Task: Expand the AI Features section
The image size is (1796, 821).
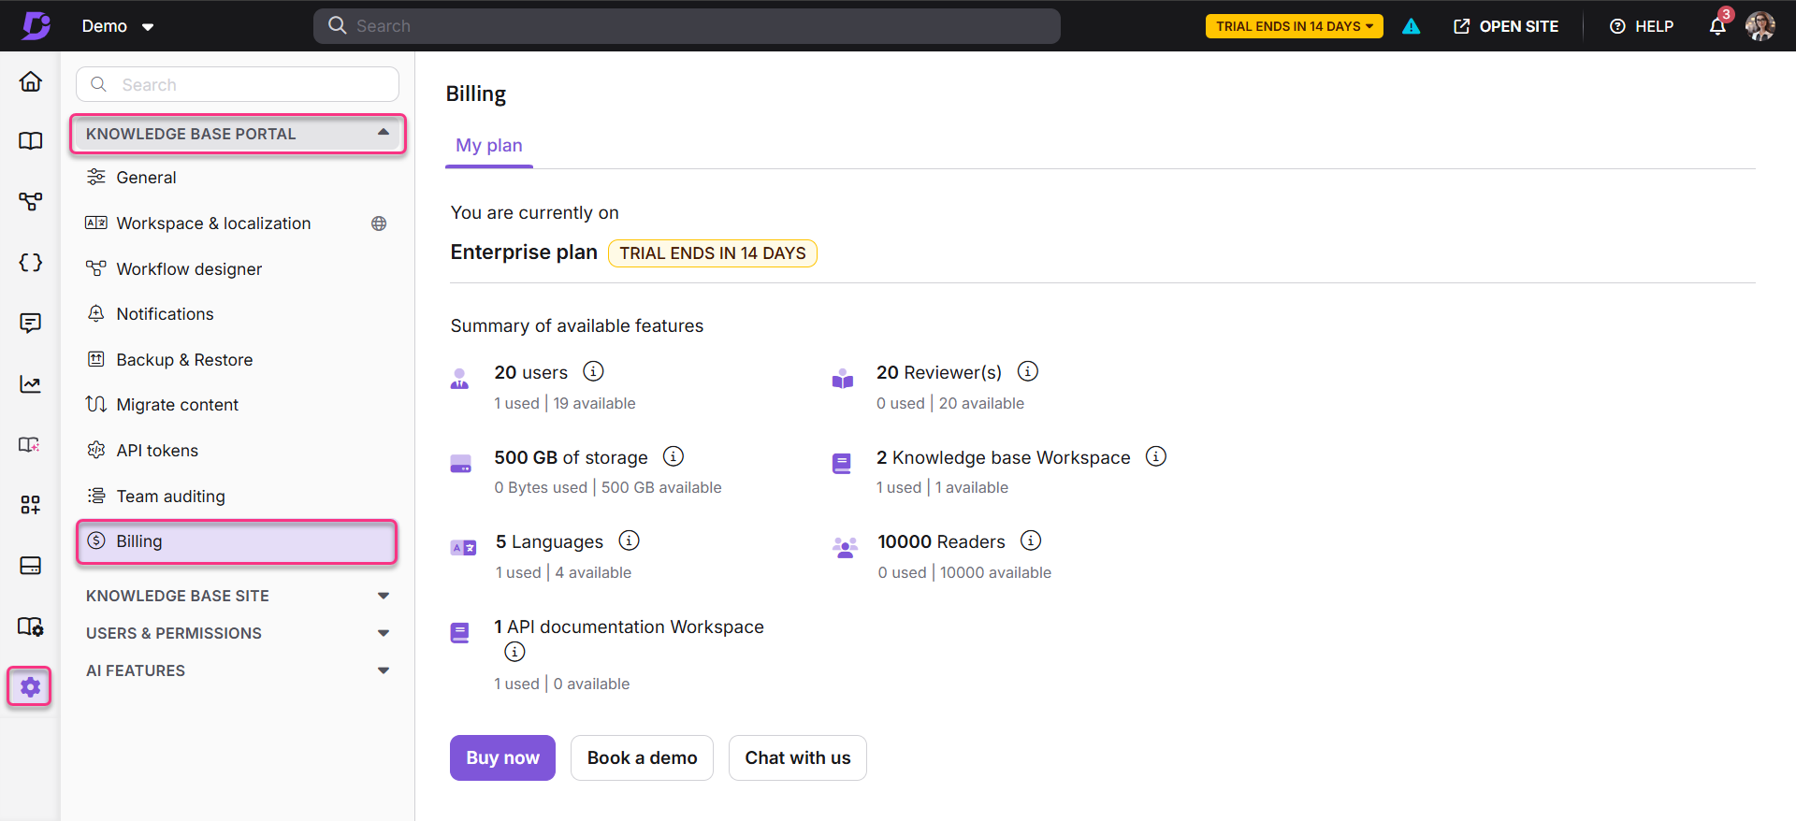Action: pyautogui.click(x=238, y=670)
